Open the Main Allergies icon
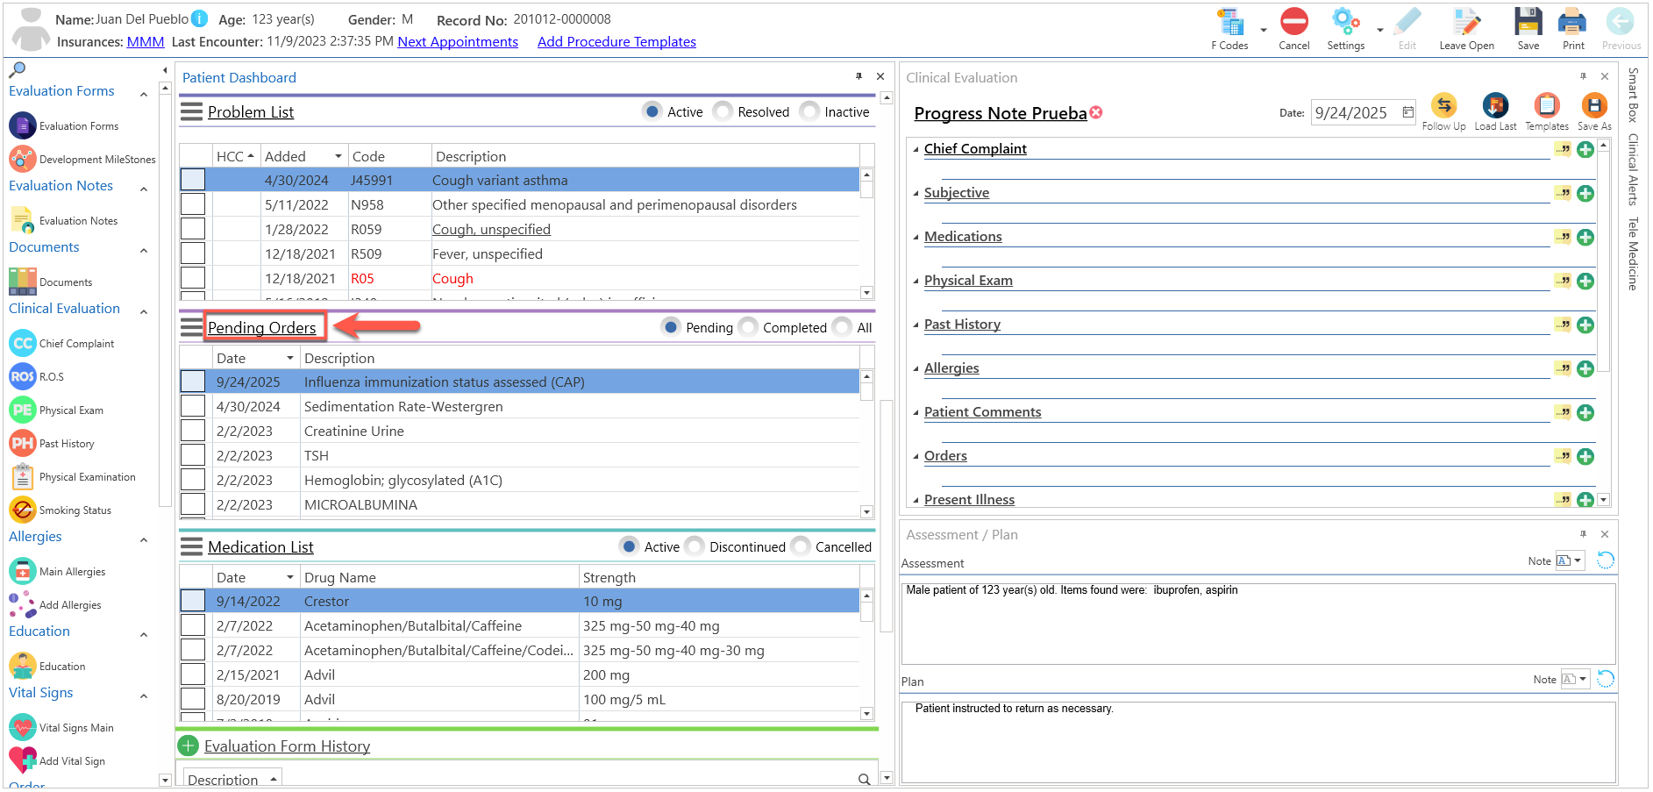The image size is (1653, 792). [x=22, y=571]
